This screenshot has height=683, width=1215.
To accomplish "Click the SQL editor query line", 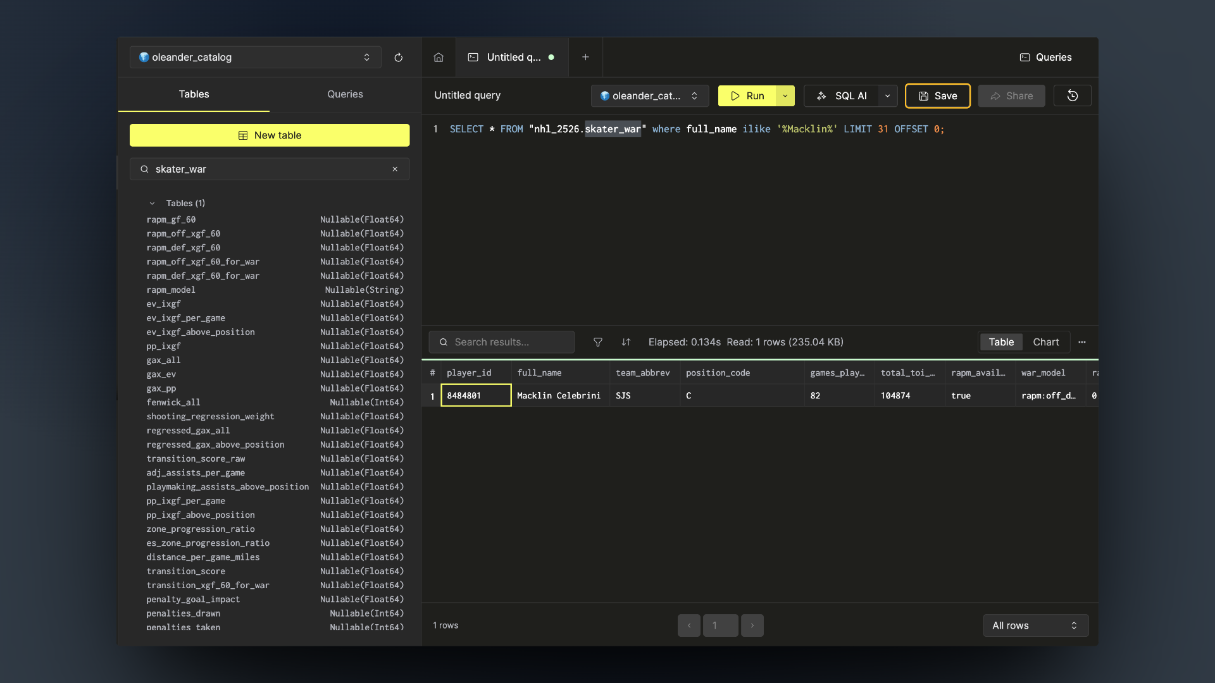I will pyautogui.click(x=696, y=129).
